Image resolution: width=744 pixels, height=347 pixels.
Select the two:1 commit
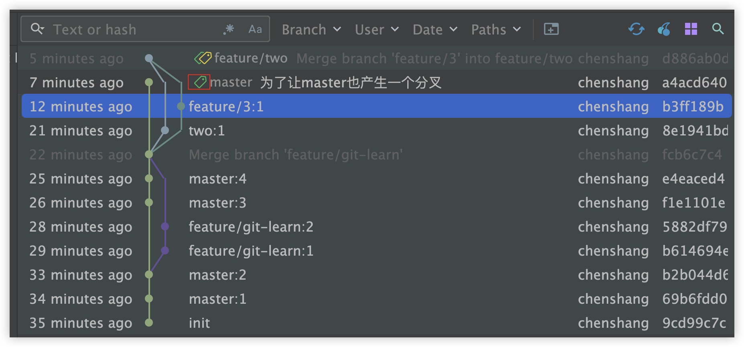click(207, 131)
